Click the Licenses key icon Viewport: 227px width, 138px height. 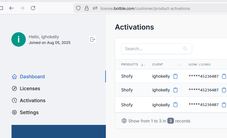pos(14,88)
